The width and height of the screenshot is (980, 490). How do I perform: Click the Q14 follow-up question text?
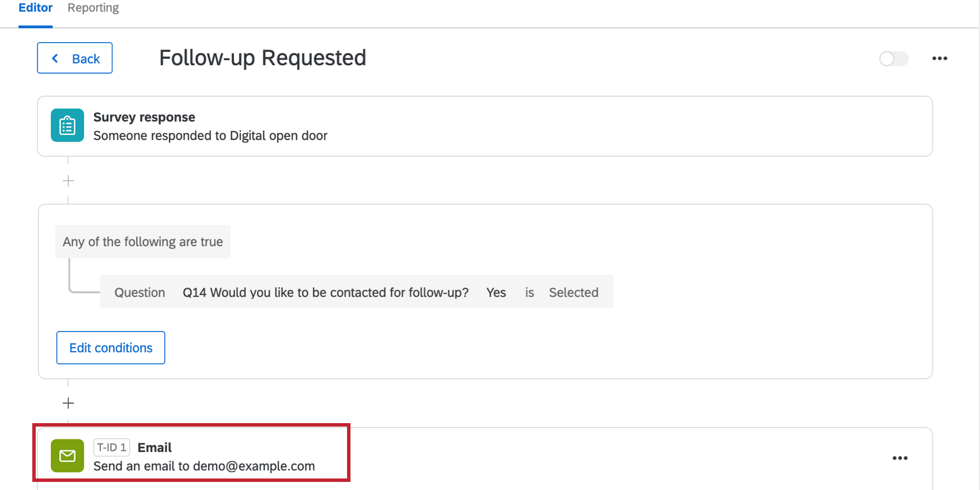(325, 292)
